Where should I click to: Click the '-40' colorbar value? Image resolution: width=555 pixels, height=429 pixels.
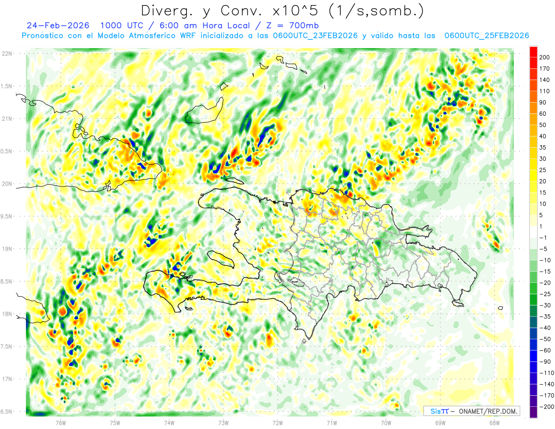tap(546, 328)
